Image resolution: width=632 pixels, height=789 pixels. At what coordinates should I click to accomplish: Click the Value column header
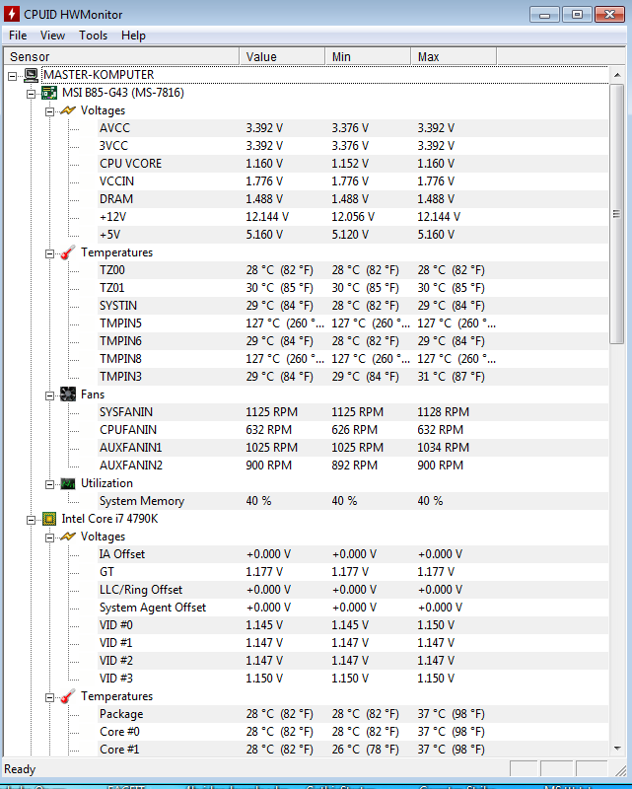click(282, 57)
